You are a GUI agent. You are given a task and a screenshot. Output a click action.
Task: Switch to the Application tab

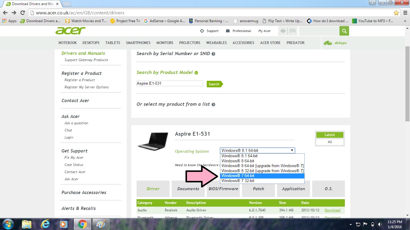point(294,189)
